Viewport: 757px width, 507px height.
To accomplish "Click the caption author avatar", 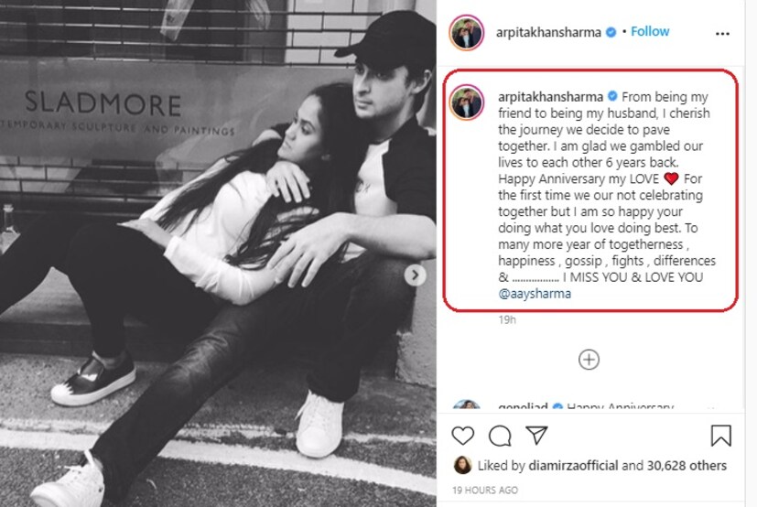I will click(x=466, y=102).
